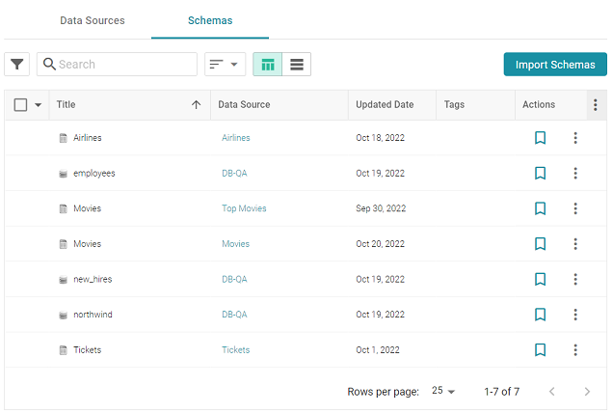Open the filter panel icon

[17, 65]
